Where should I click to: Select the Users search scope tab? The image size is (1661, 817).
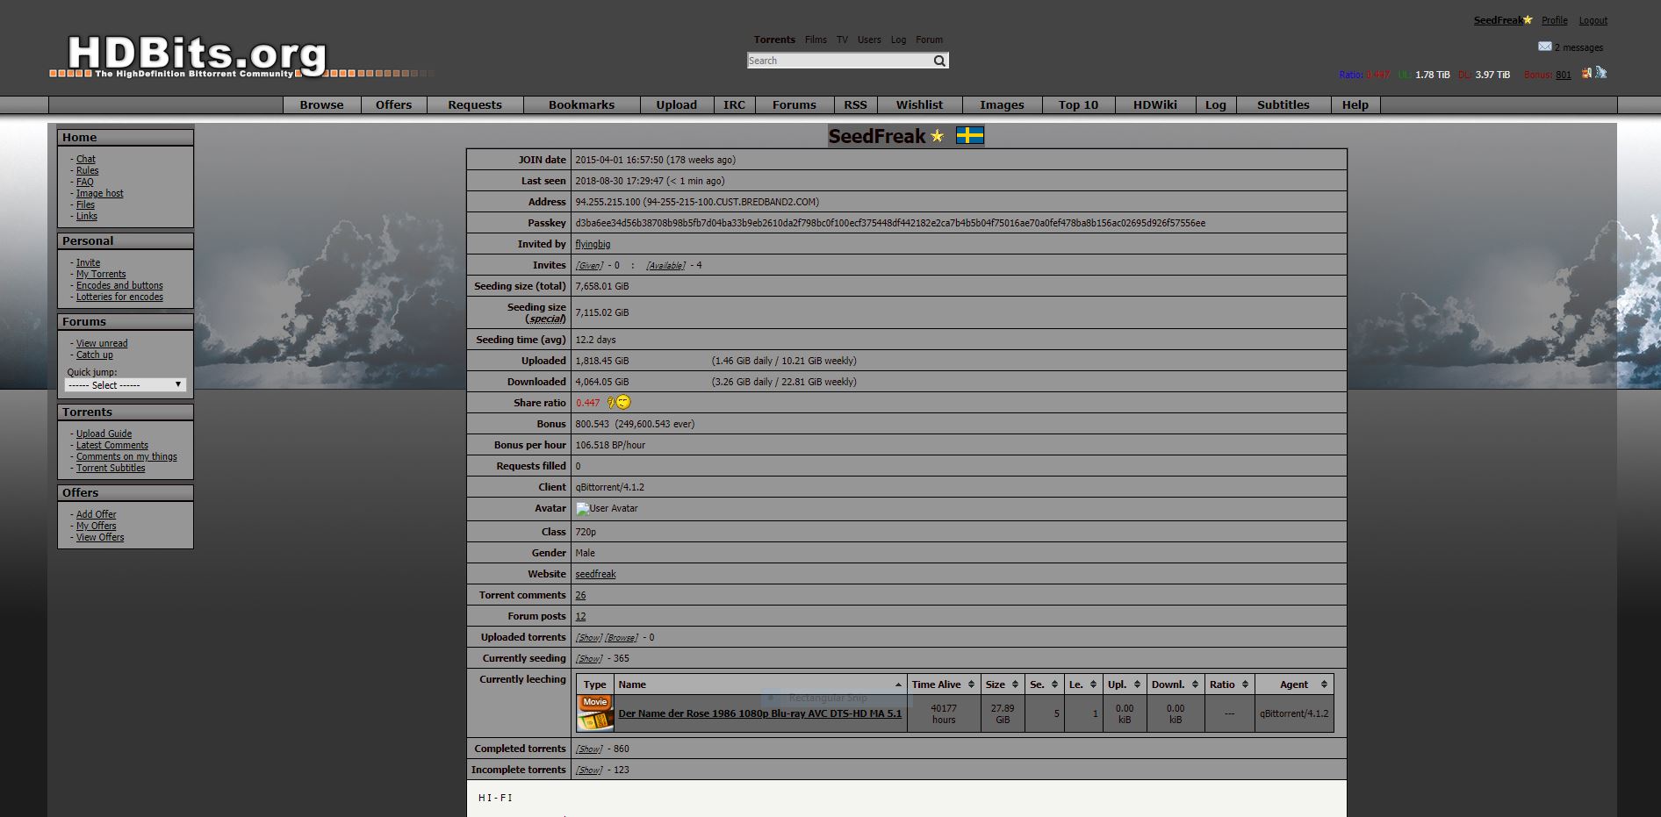[869, 39]
